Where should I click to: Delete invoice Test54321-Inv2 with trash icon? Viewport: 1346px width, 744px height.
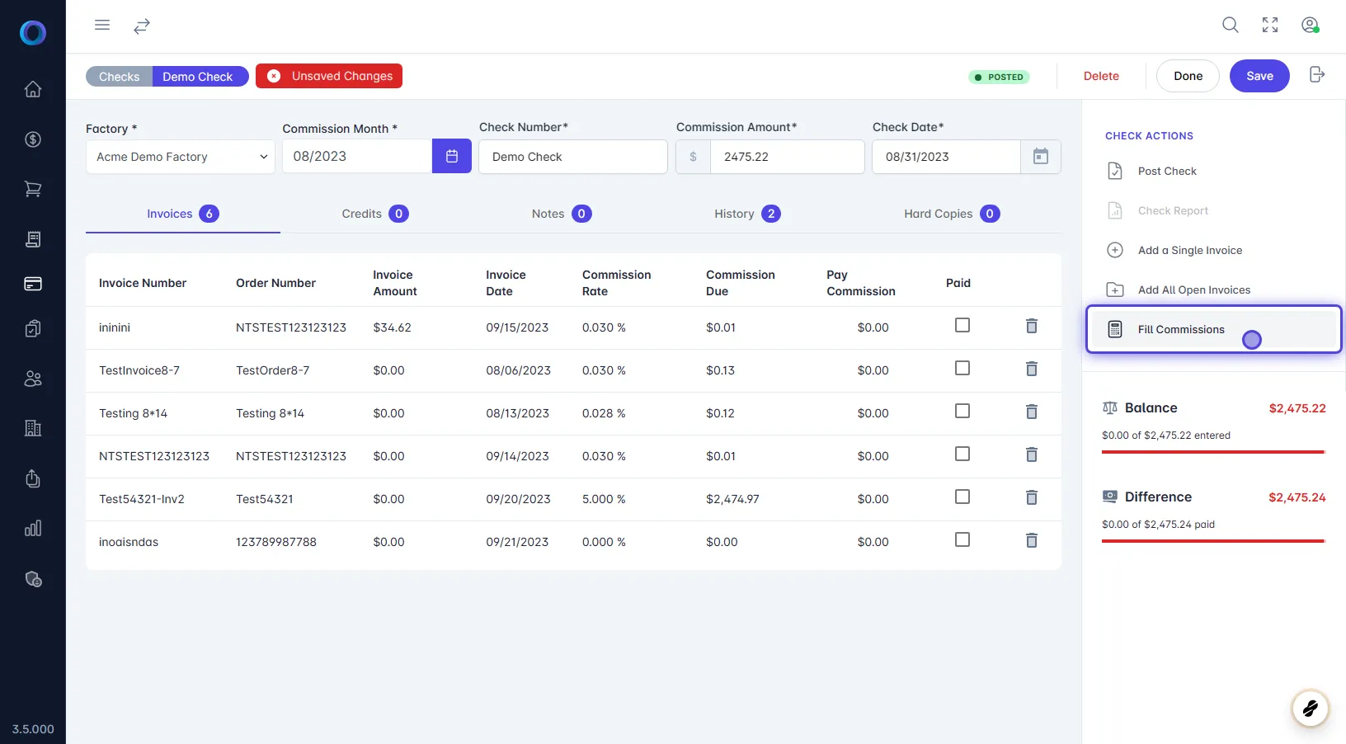[x=1031, y=497]
